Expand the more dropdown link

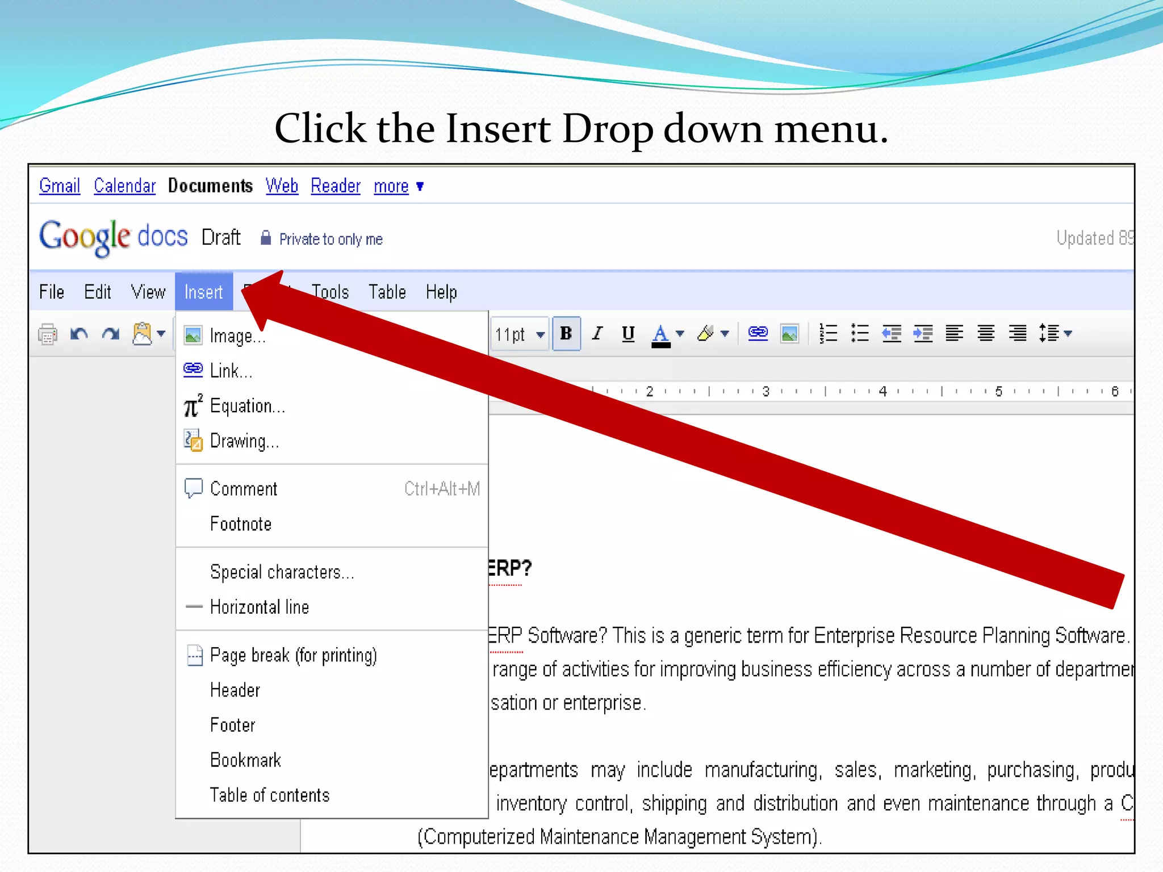tap(398, 186)
